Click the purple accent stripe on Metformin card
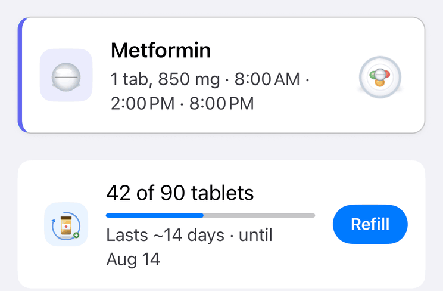The width and height of the screenshot is (443, 291). tap(21, 75)
